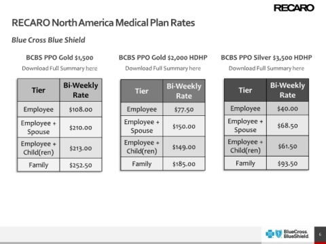
Task: Click the Tier header in the Silver table
Action: tap(245, 90)
